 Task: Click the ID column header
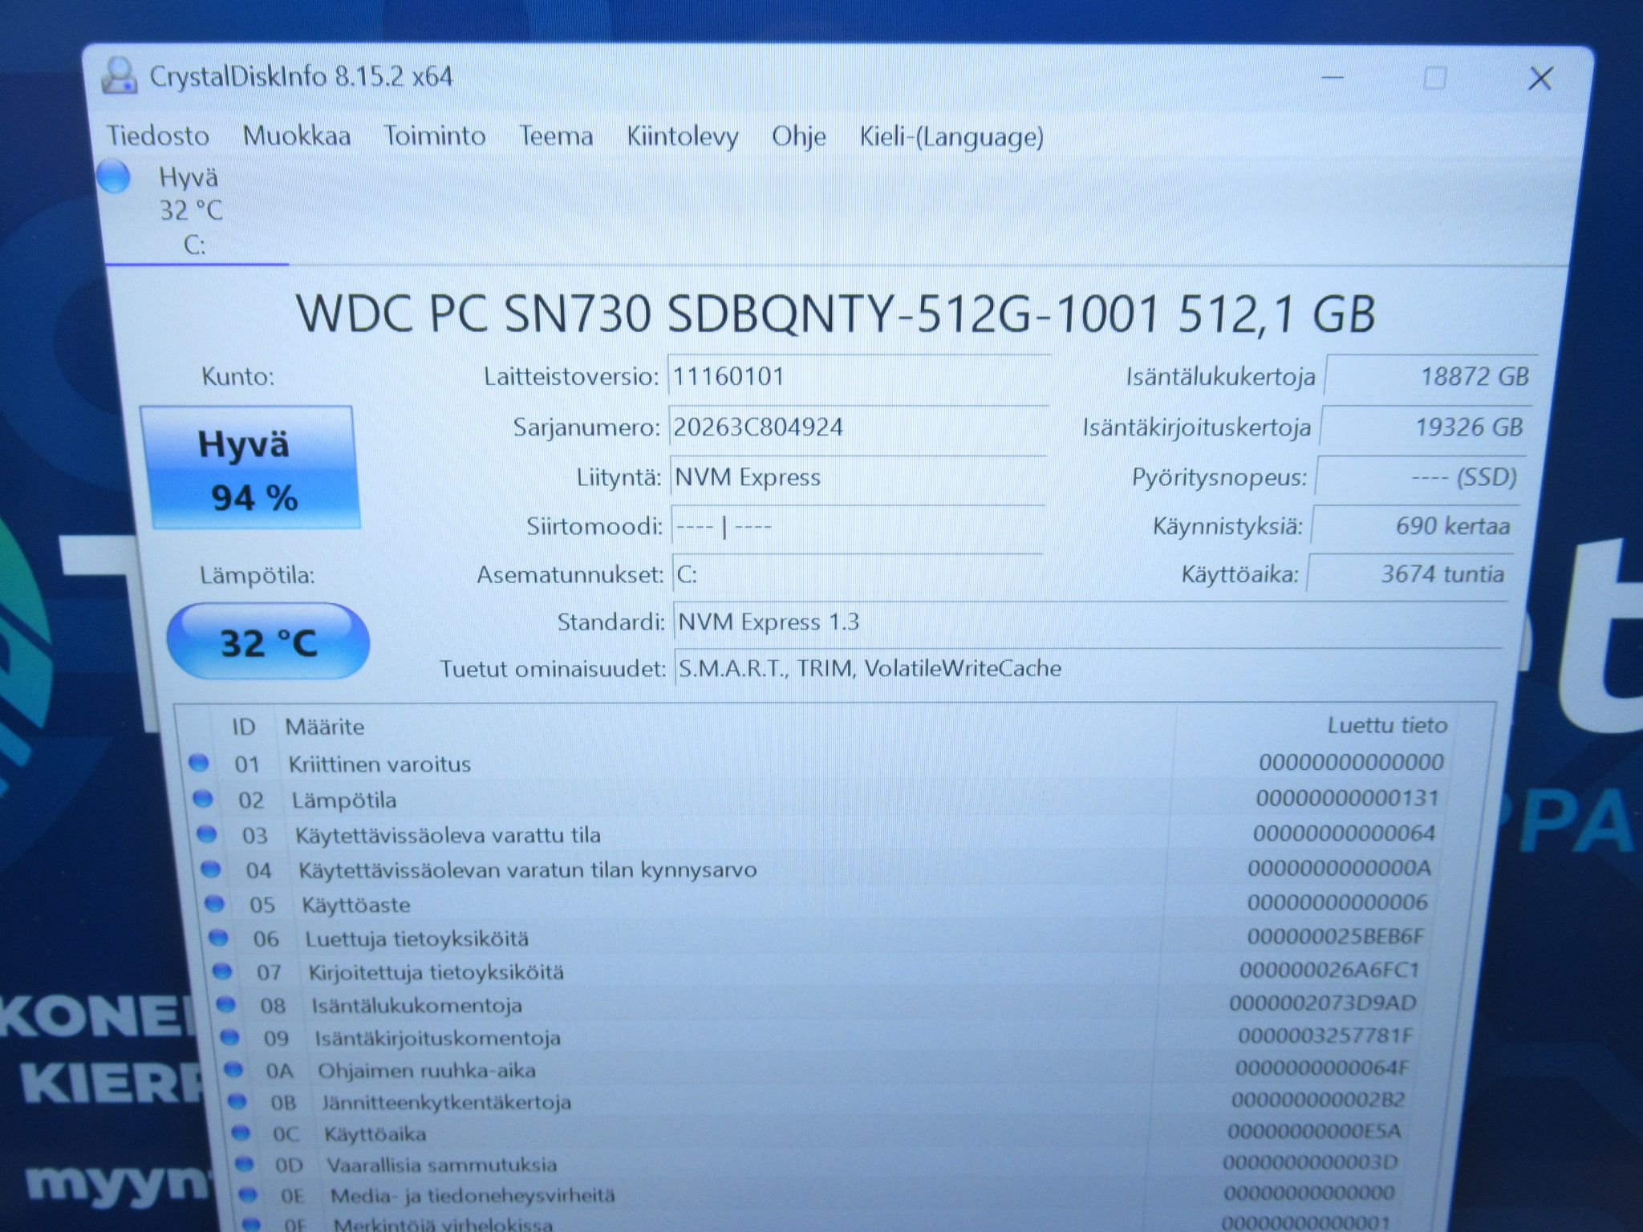pos(243,727)
